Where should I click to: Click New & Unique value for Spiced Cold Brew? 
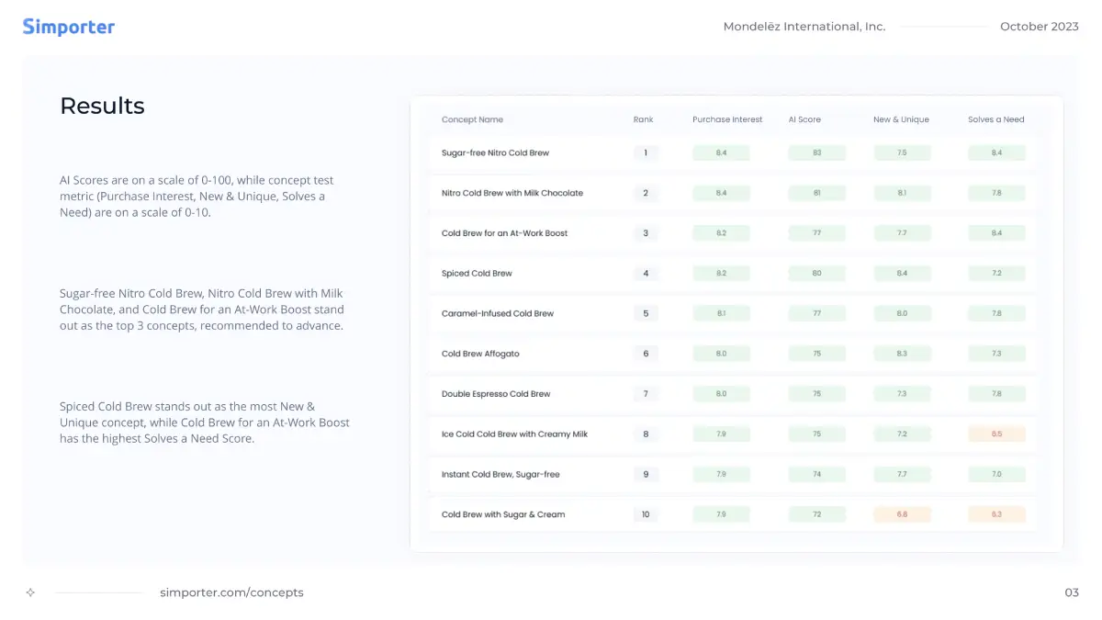pyautogui.click(x=902, y=274)
